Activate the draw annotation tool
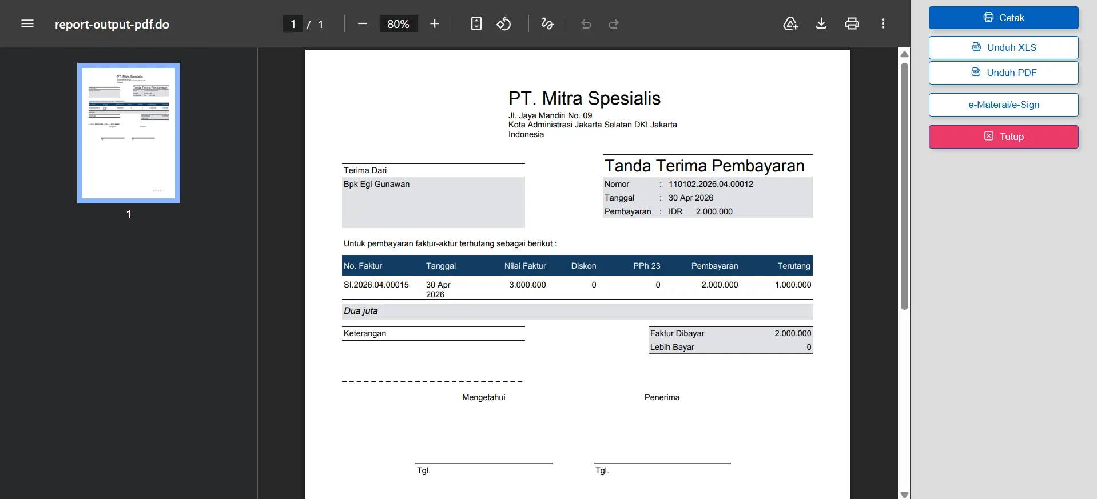 coord(547,23)
